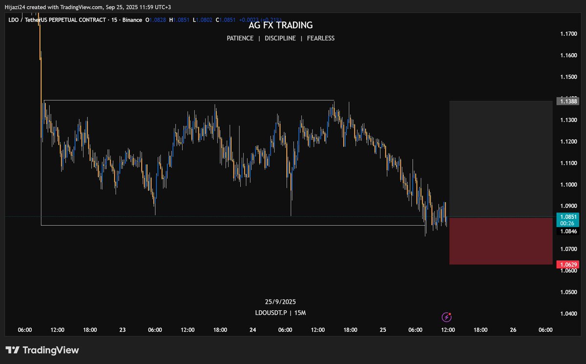The image size is (586, 364).
Task: Click the purple lightning bolt event icon
Action: 447,317
